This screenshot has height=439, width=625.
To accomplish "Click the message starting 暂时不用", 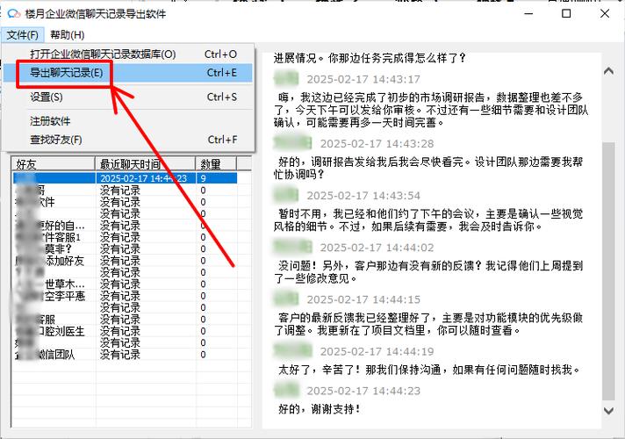I will click(x=428, y=220).
